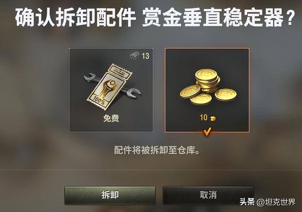Click the small gold coin icon beside 10
This screenshot has height=212, width=302.
[213, 118]
